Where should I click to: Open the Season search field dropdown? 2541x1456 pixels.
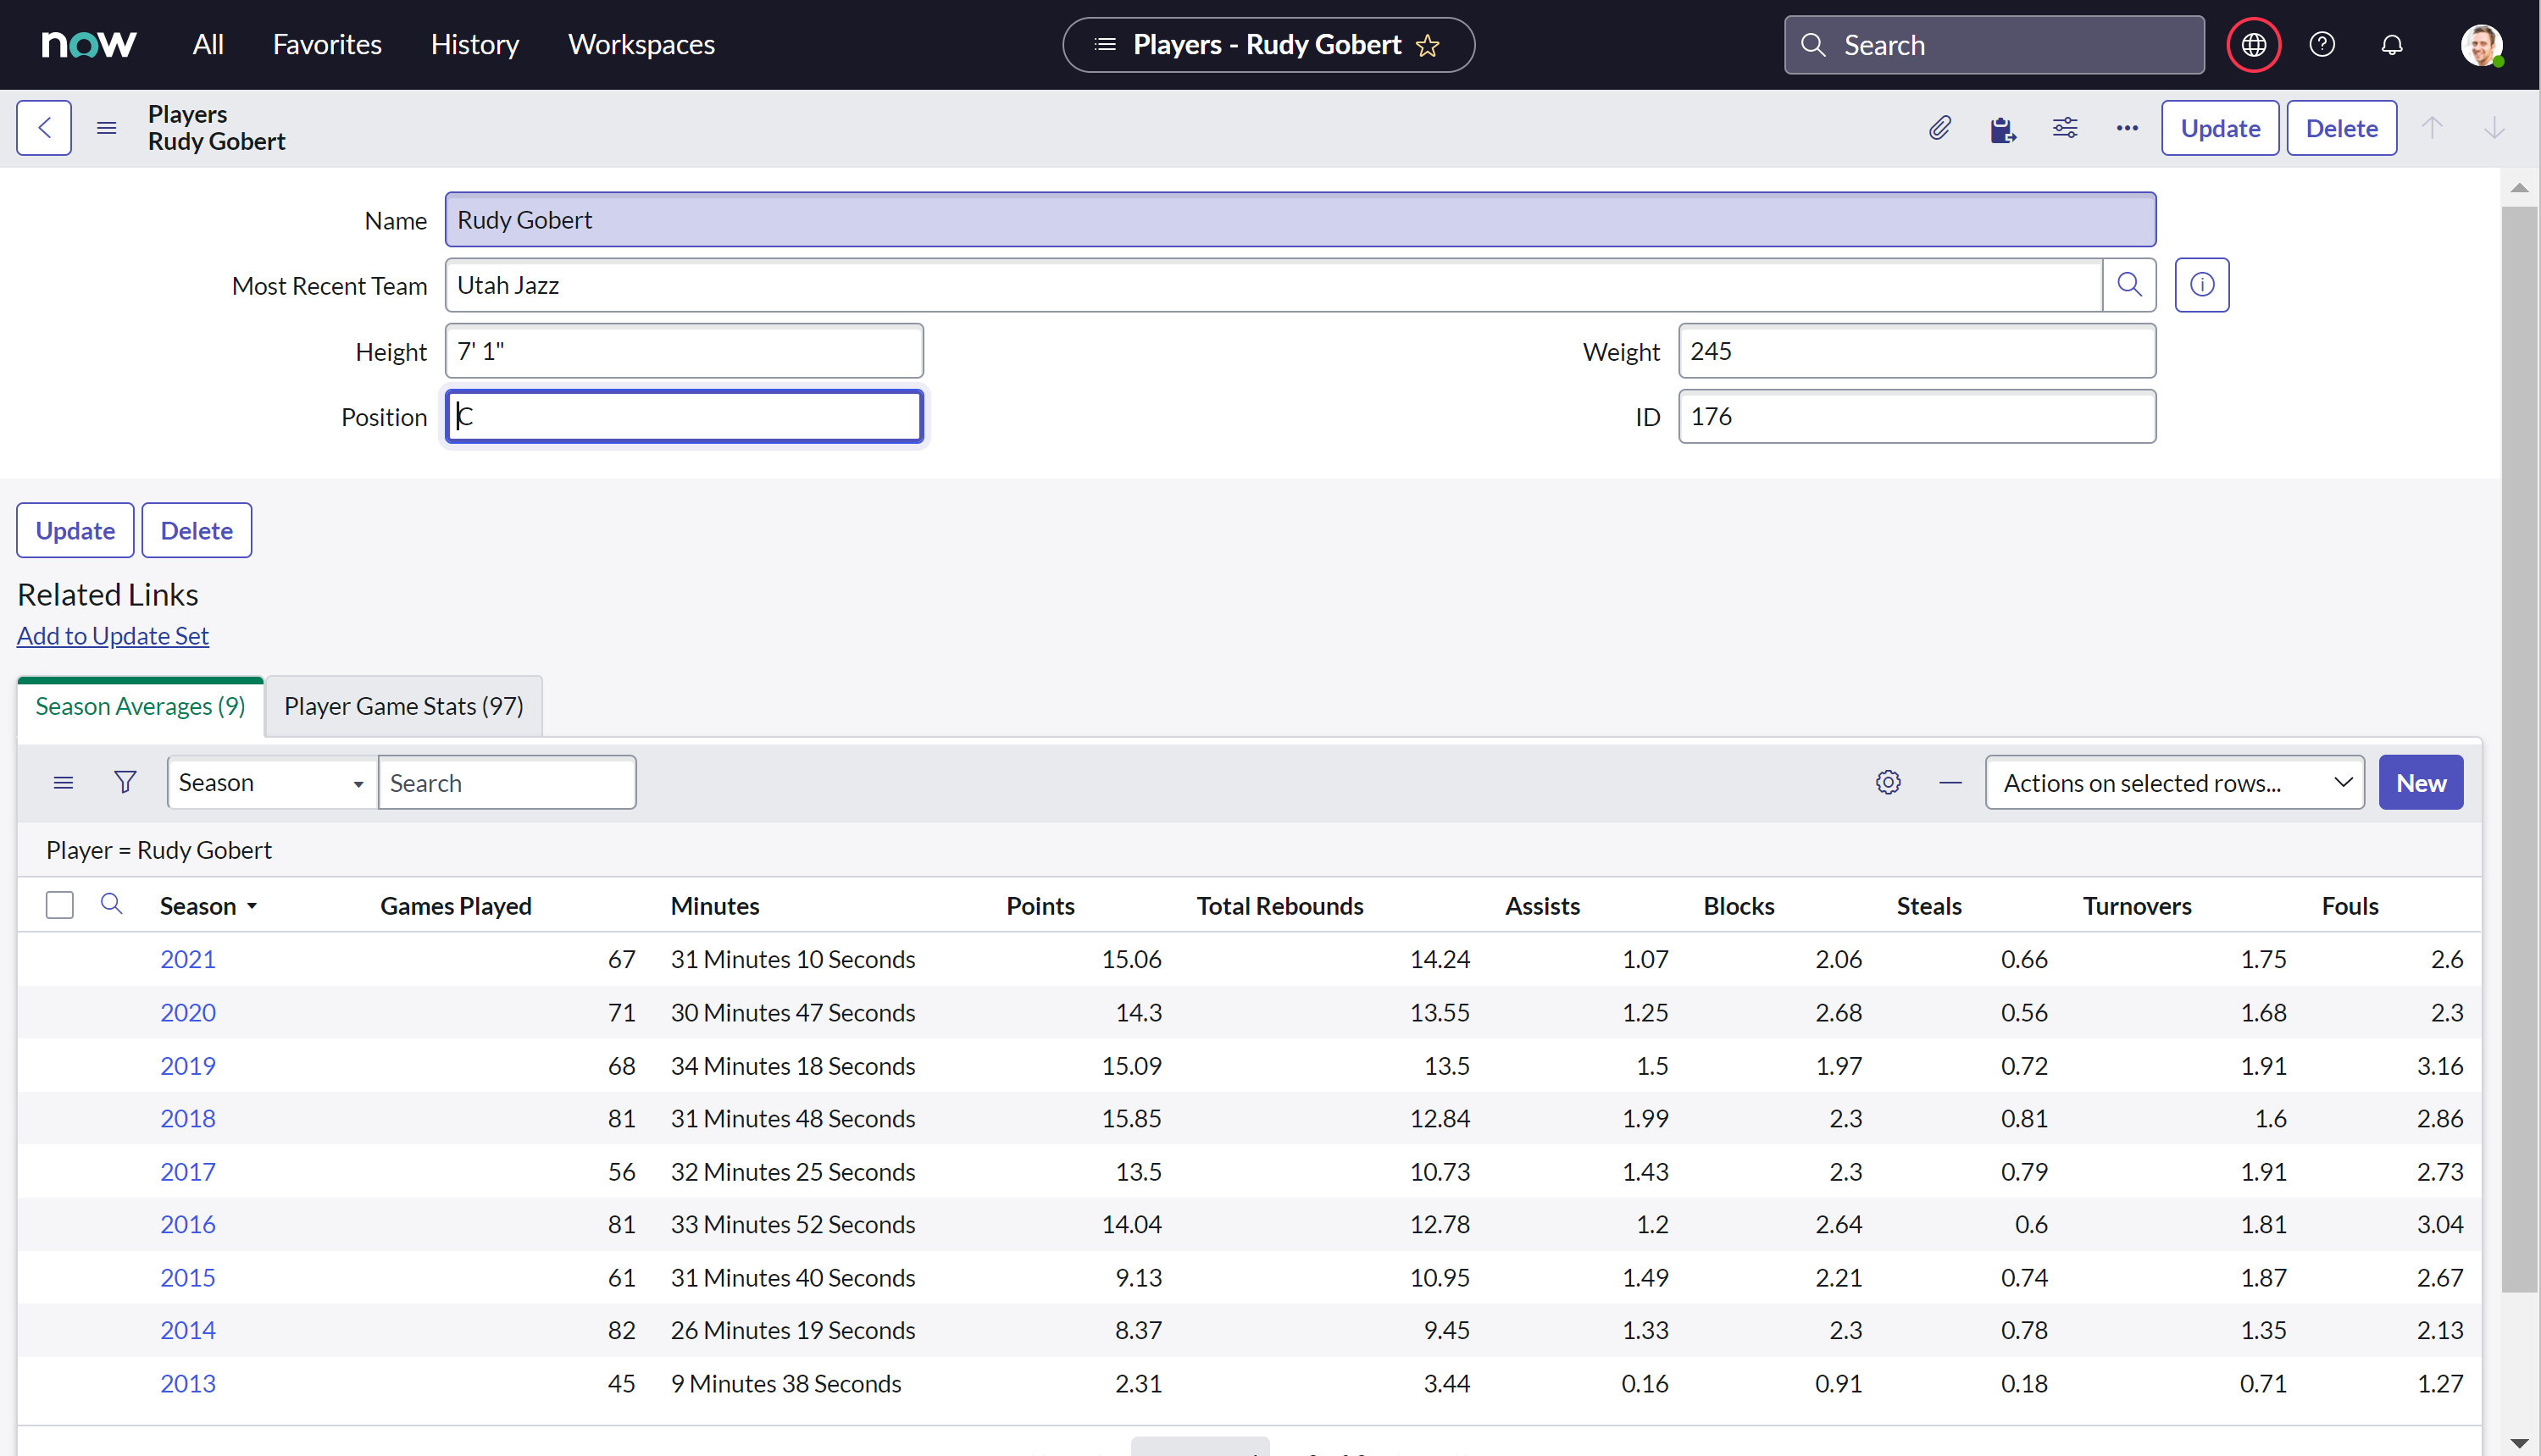click(272, 782)
